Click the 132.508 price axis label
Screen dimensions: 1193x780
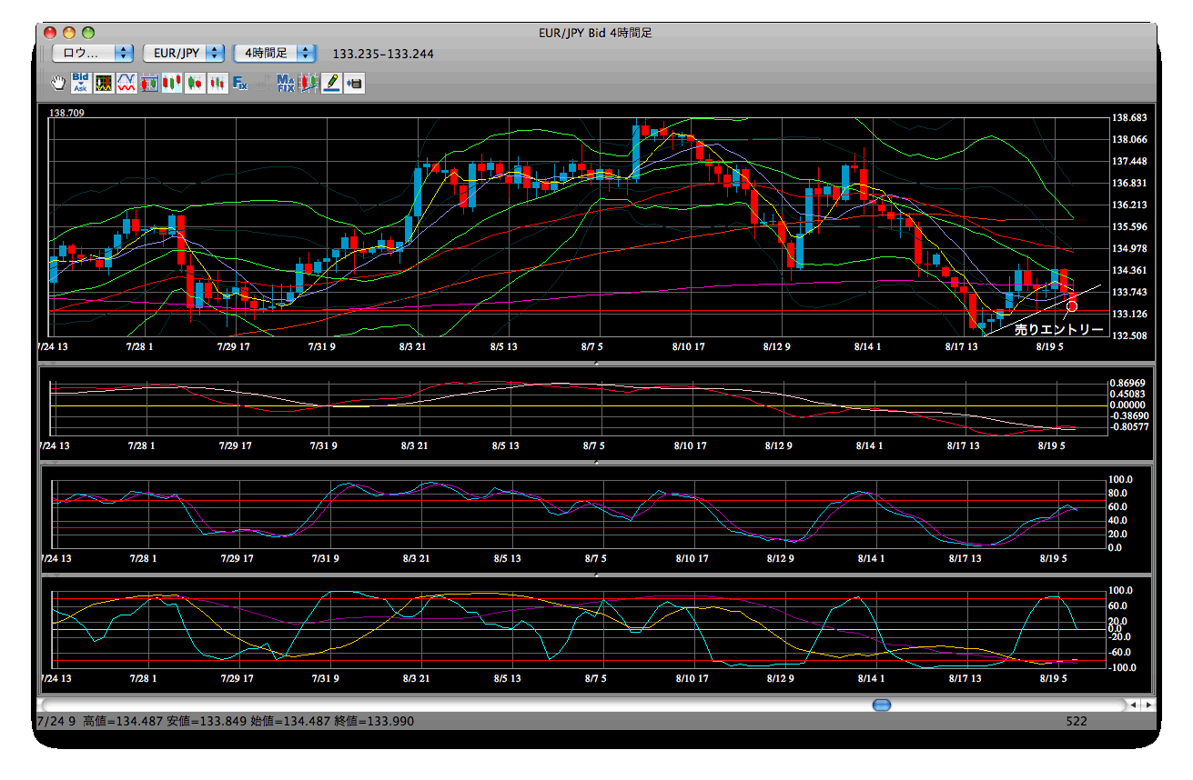tap(1128, 335)
